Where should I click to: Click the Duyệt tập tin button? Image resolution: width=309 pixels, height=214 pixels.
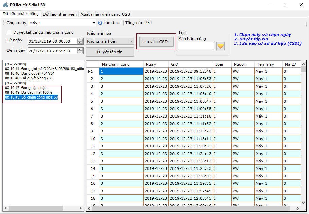tap(110, 52)
